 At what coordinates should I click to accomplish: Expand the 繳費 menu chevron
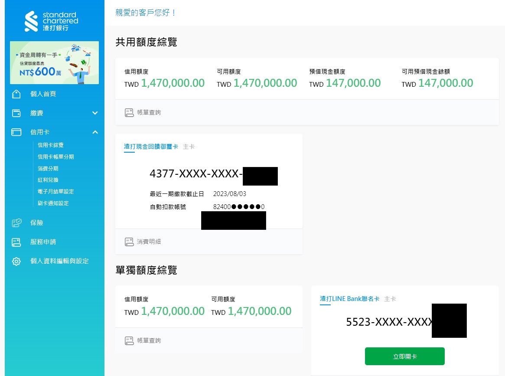coord(95,113)
